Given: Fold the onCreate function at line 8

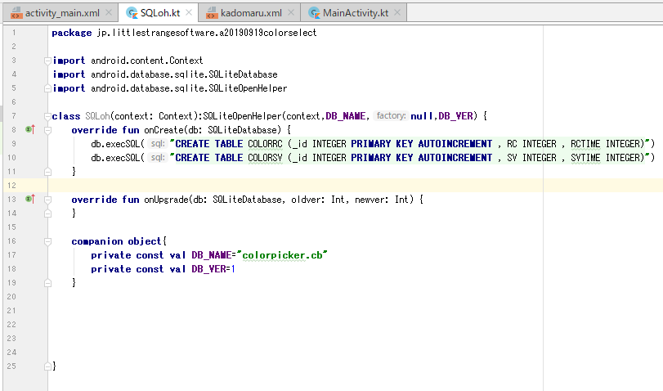Looking at the screenshot, I should coord(47,130).
